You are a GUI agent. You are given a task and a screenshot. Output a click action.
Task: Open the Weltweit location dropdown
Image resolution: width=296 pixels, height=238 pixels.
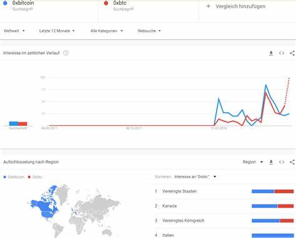[14, 31]
